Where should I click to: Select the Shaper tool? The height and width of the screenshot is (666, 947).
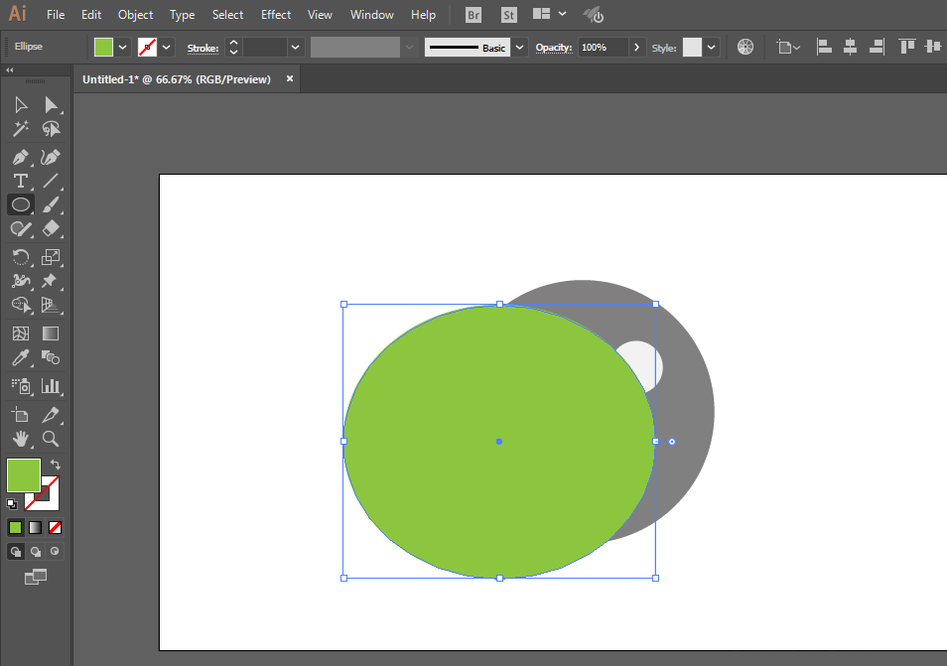(x=21, y=229)
